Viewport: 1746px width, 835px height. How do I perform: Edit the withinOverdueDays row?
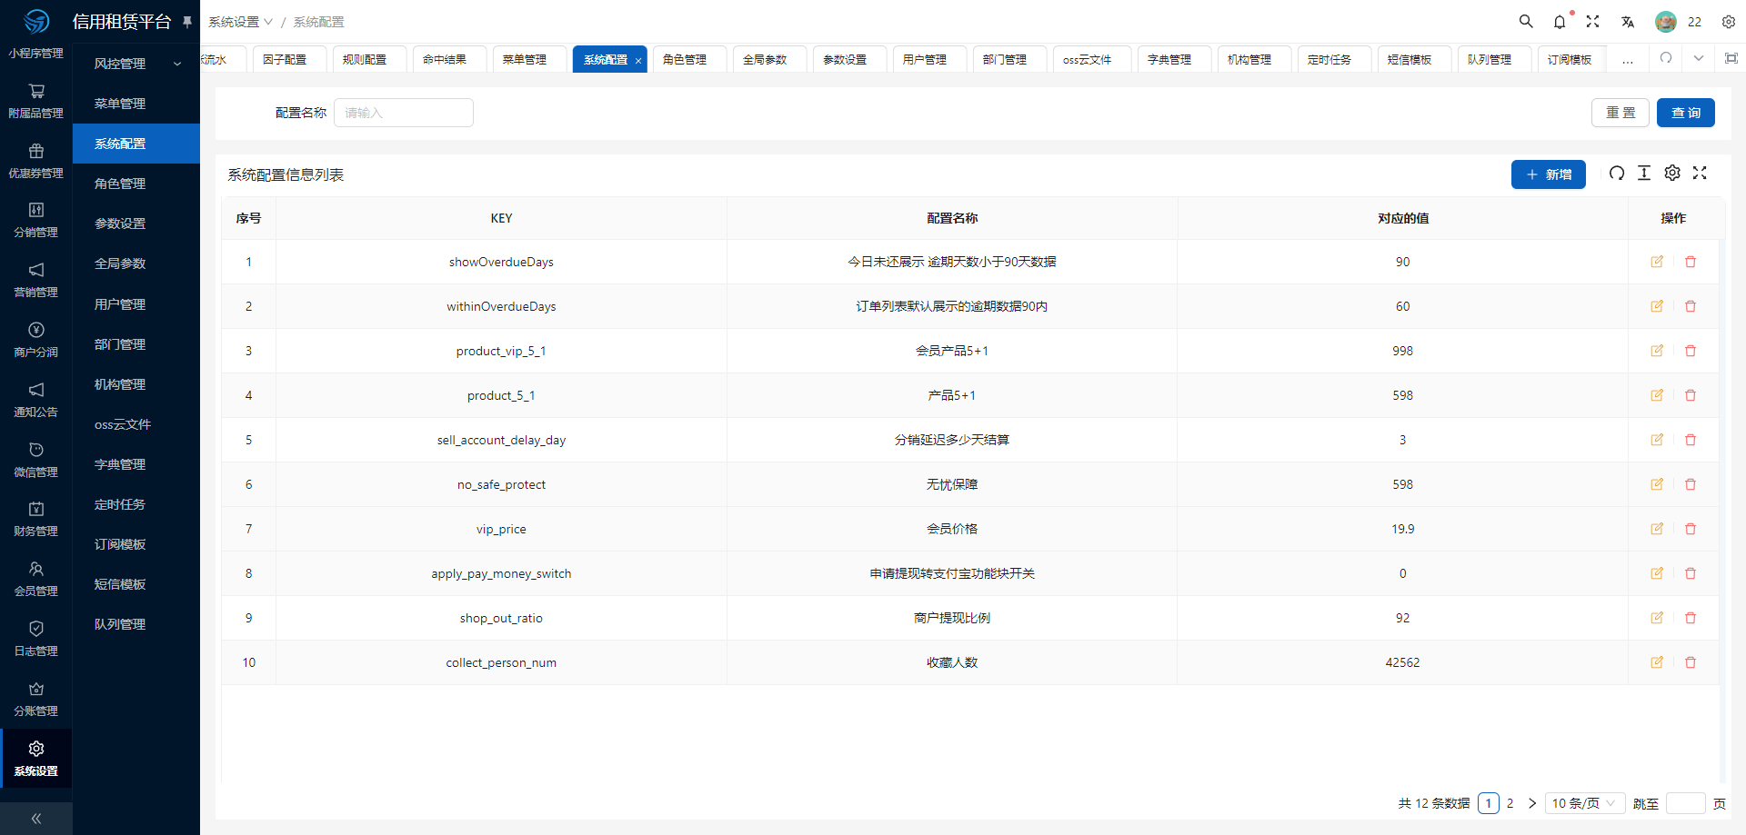(1657, 306)
